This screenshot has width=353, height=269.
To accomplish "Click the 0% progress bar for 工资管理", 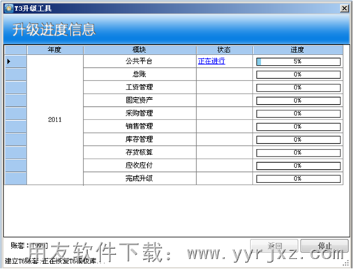I will pyautogui.click(x=298, y=88).
